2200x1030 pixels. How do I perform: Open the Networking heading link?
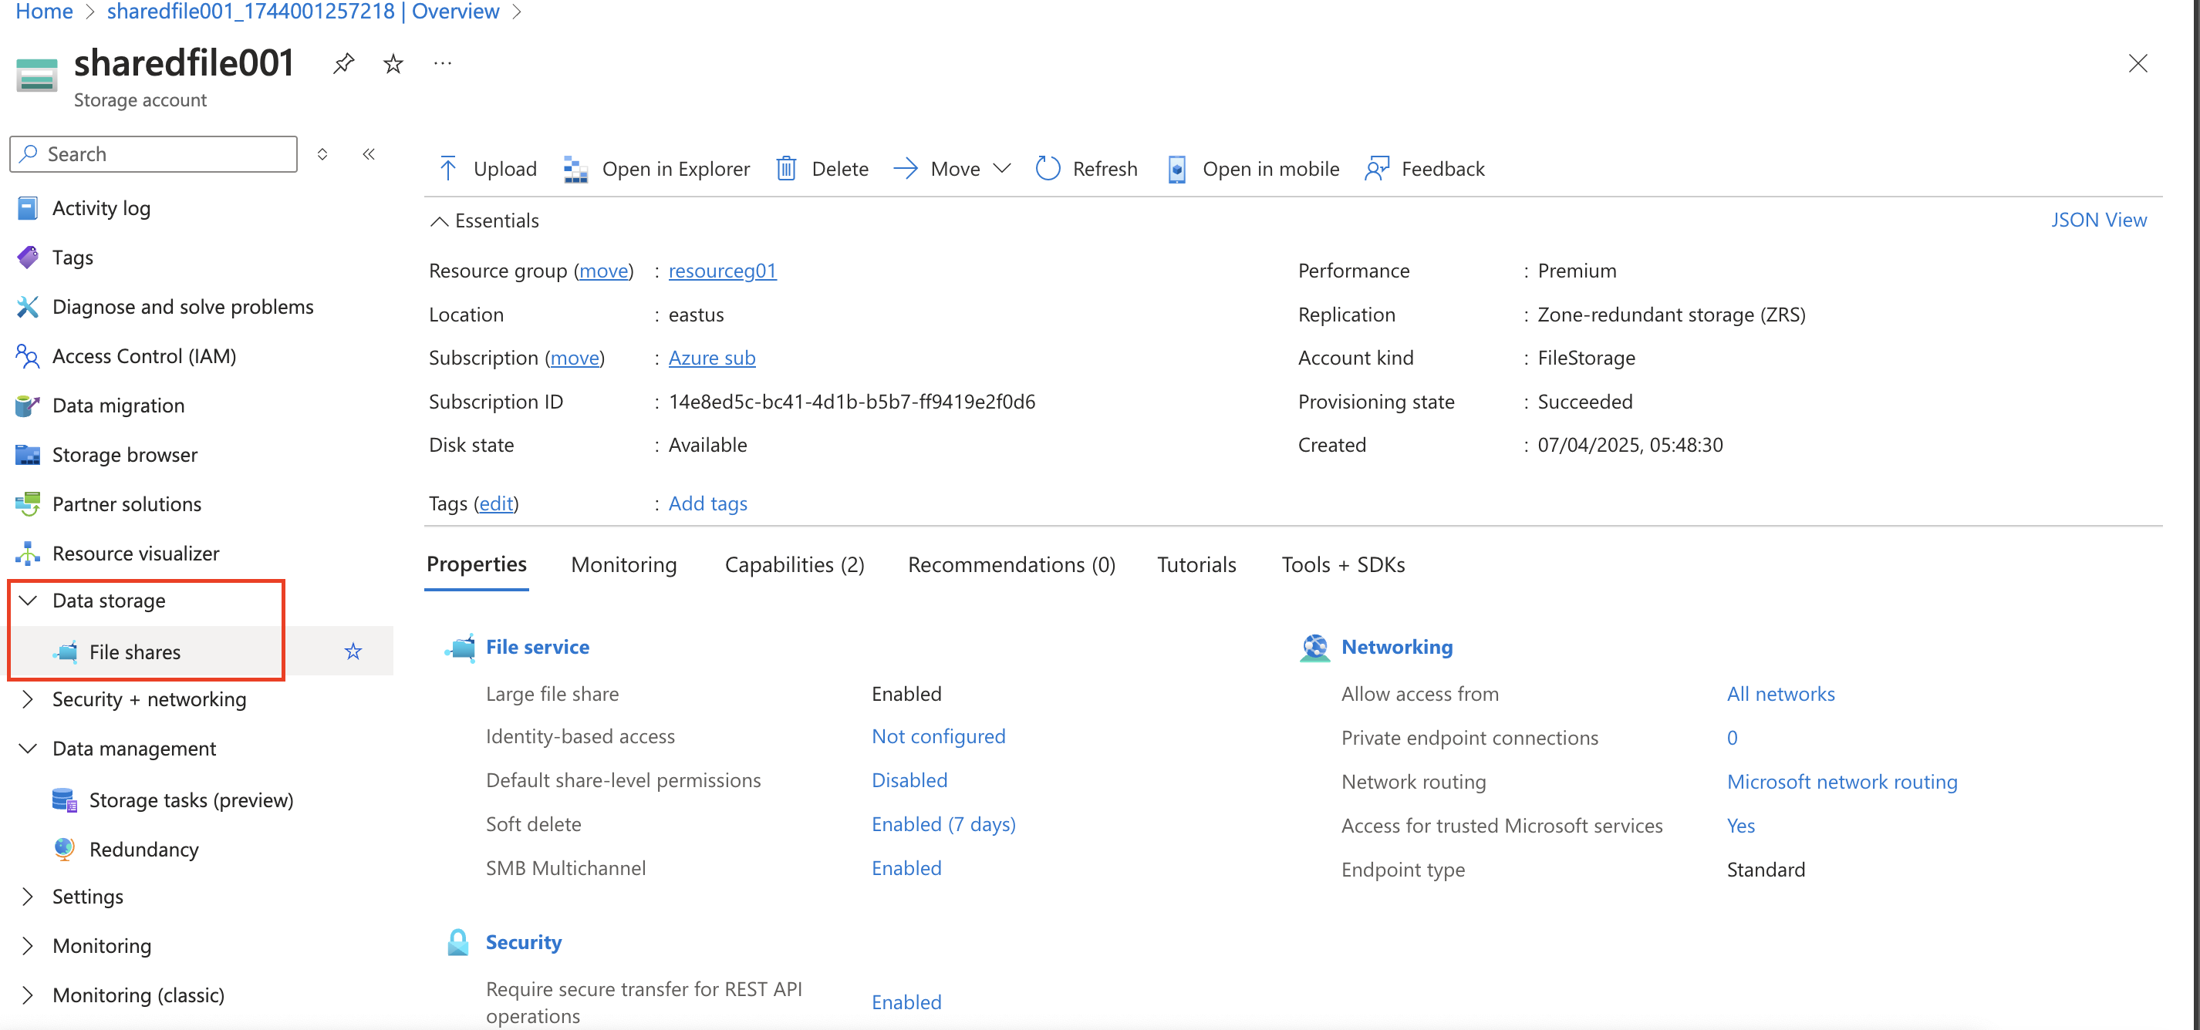(x=1396, y=648)
